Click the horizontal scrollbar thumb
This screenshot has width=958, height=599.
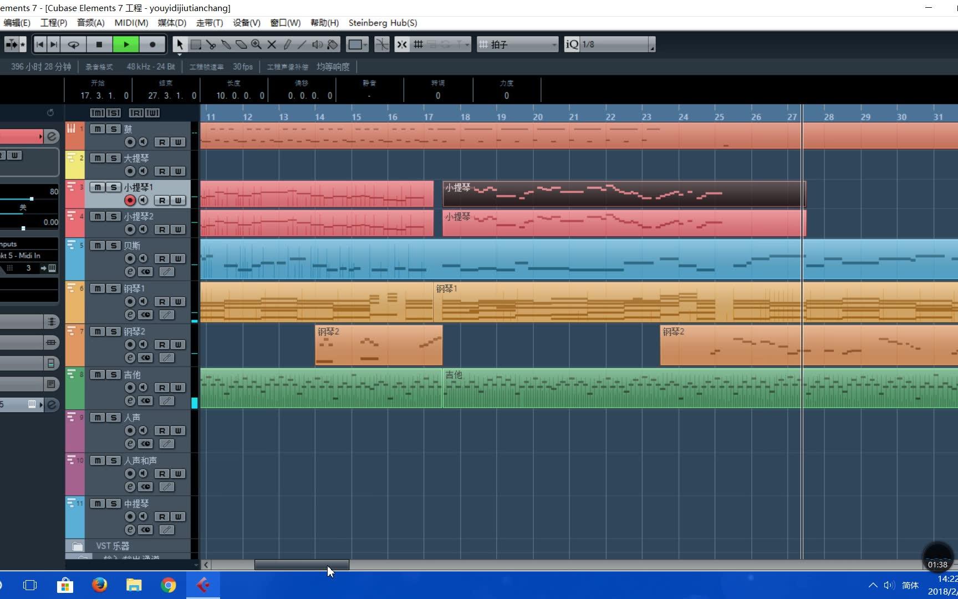click(302, 565)
